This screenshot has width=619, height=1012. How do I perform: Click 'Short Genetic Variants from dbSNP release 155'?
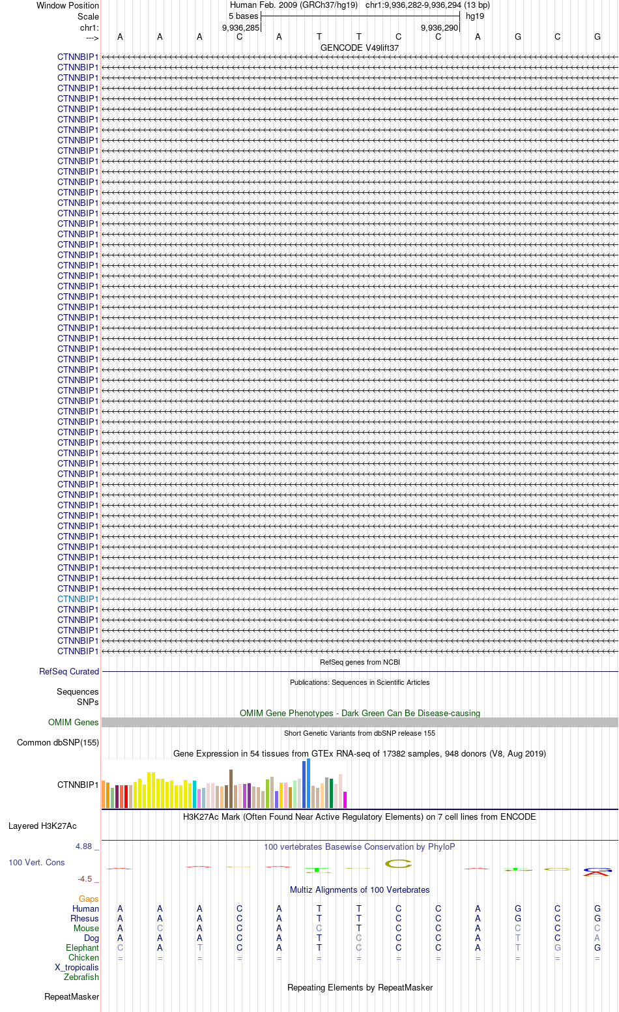(x=360, y=733)
